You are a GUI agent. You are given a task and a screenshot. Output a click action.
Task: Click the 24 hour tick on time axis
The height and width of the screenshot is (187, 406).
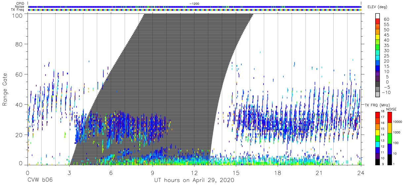(x=361, y=173)
